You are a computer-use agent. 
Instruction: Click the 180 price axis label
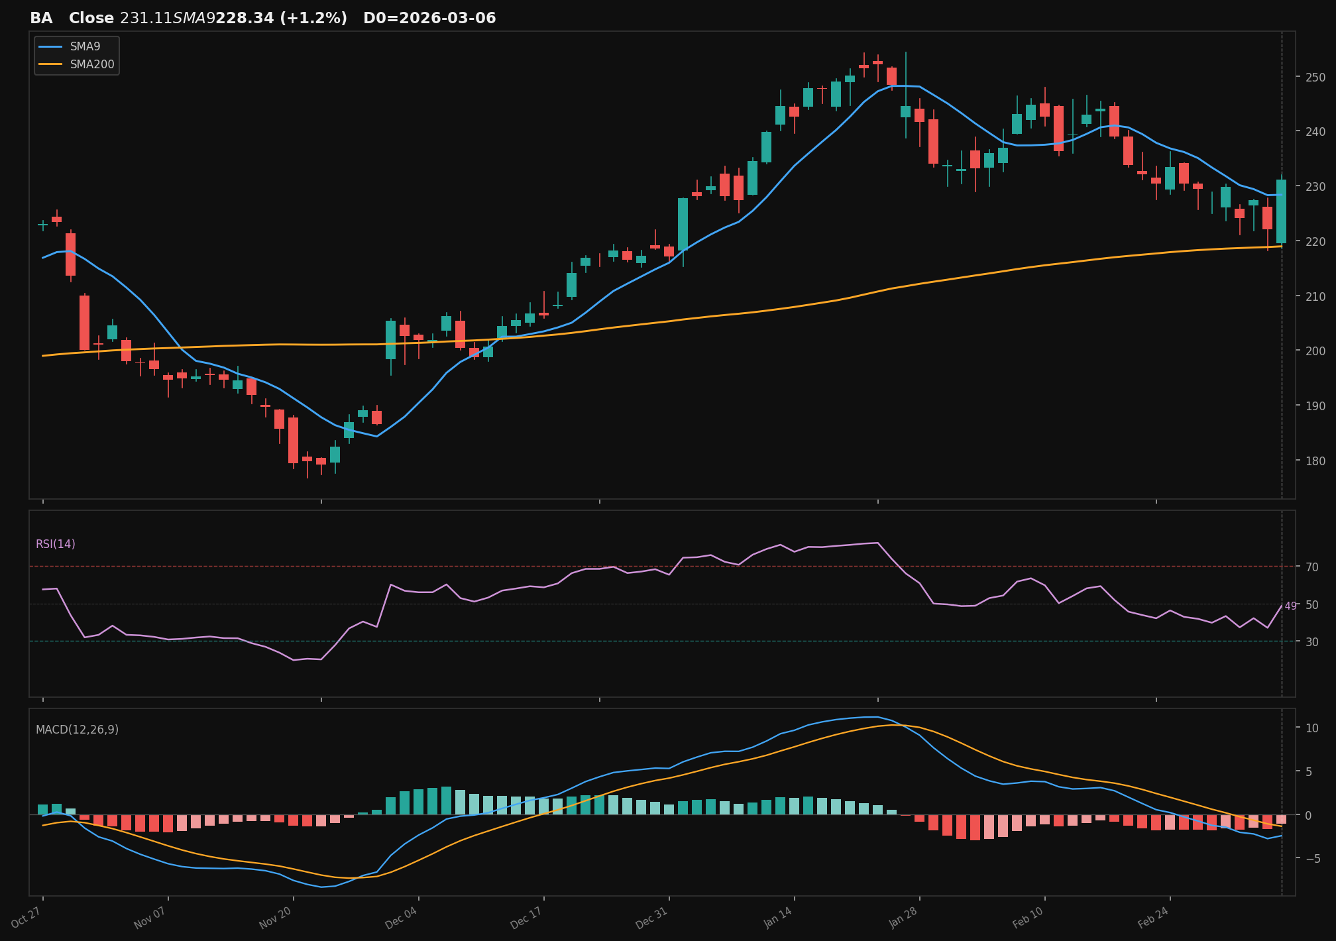click(1315, 461)
